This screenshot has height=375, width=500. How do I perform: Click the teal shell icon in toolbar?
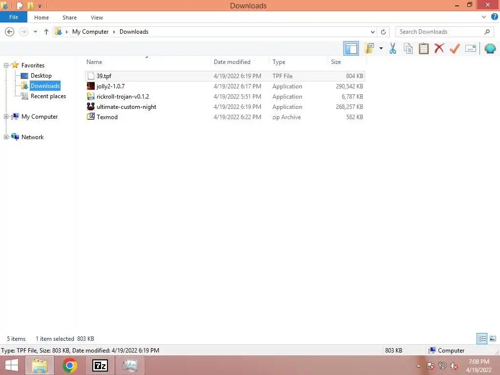tap(490, 48)
